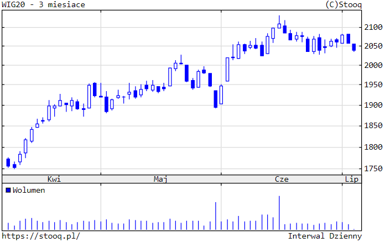Viewport: 385px width, 243px height.
Task: Open the https://stooq.pl/ link
Action: 41,236
